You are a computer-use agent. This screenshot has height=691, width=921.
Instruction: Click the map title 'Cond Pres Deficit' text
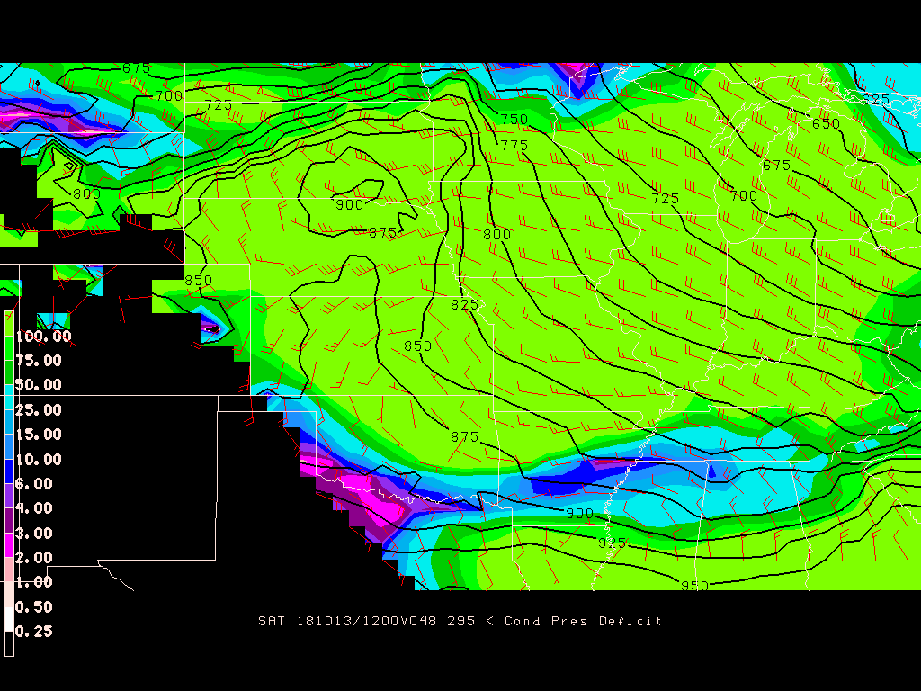click(x=583, y=621)
